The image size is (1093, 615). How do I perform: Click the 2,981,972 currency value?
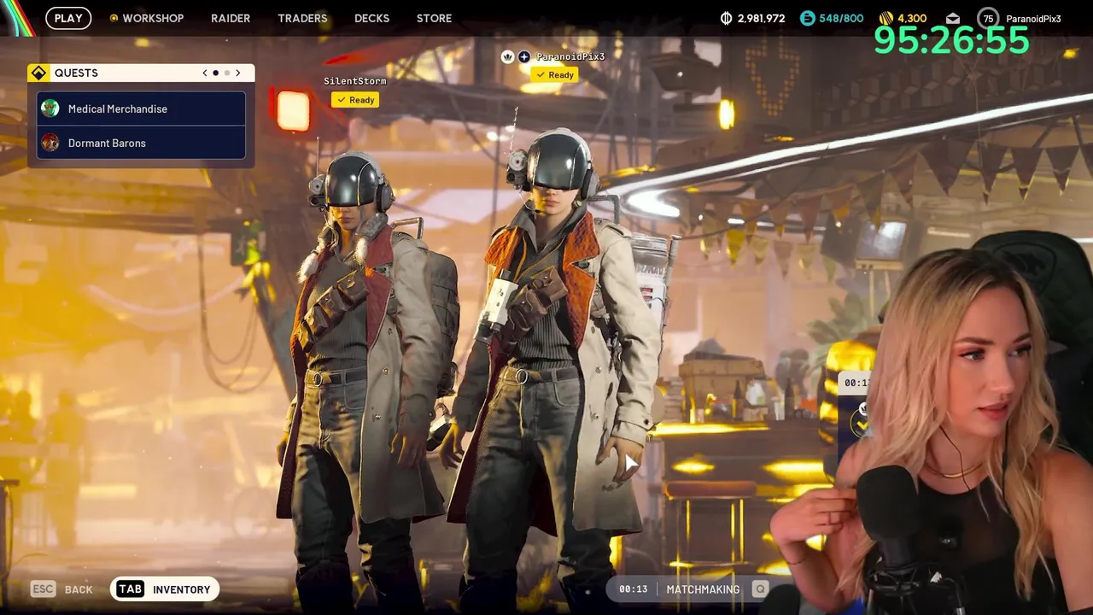point(761,18)
